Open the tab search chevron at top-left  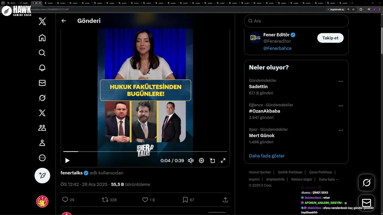[3, 3]
